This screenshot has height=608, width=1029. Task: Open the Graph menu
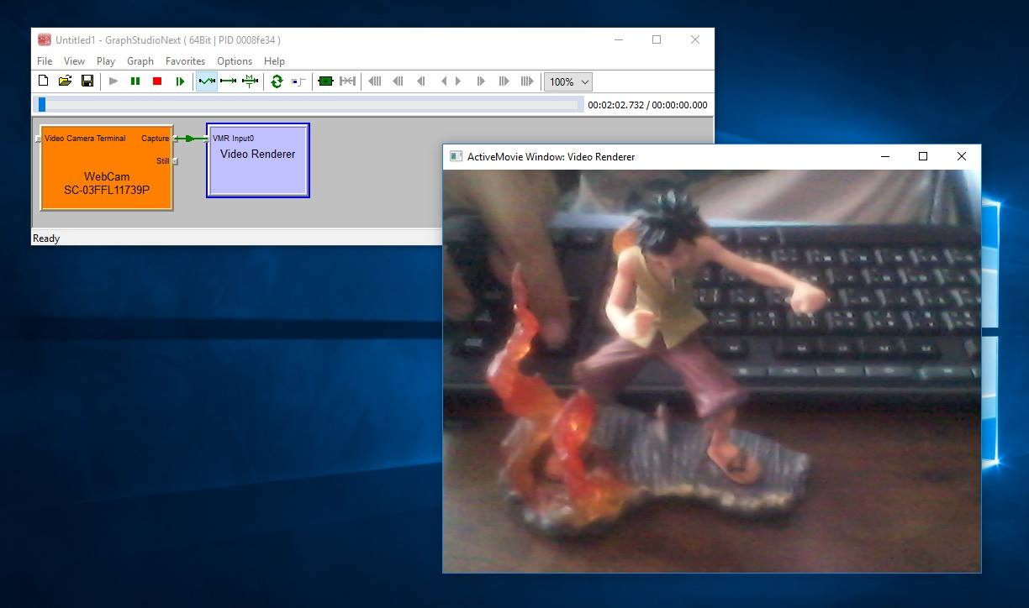pyautogui.click(x=140, y=60)
